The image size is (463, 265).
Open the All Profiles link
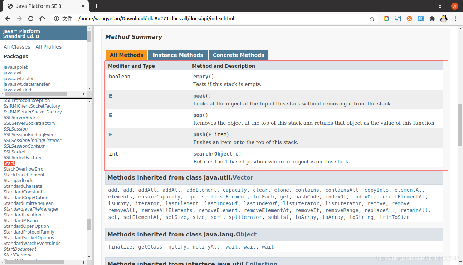49,47
